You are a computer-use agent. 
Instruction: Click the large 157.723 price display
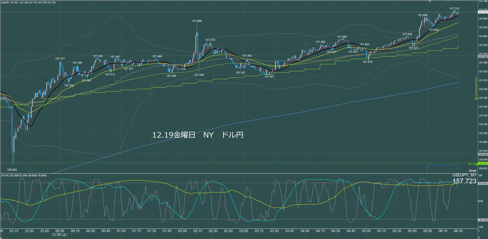tap(464, 181)
